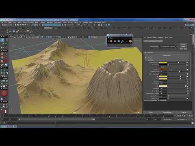The height and width of the screenshot is (146, 195).
Task: Click the checker map button beside the yellow-green swatch
Action: [x=187, y=62]
